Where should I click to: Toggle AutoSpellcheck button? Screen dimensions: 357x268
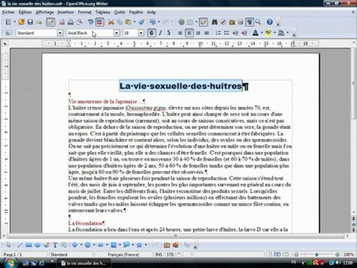point(100,22)
